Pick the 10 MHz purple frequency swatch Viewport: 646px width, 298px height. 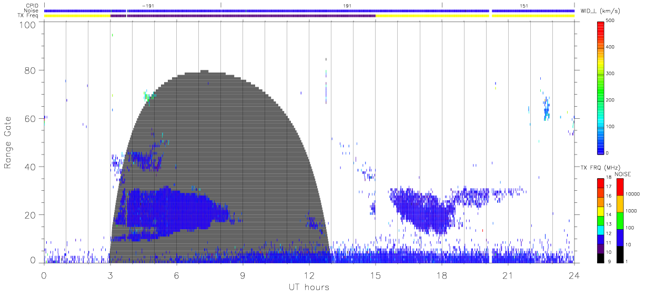(600, 249)
